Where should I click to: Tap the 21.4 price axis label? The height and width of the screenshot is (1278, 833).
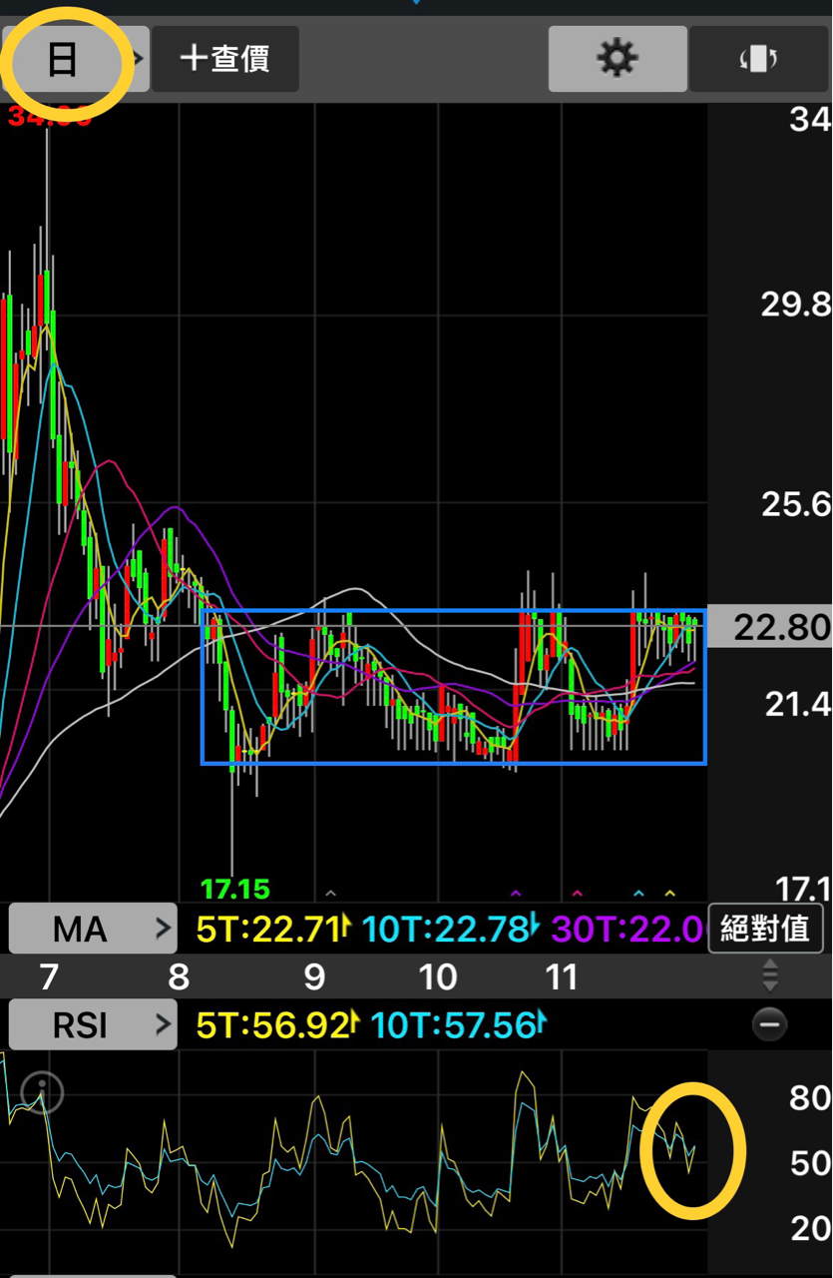[798, 705]
